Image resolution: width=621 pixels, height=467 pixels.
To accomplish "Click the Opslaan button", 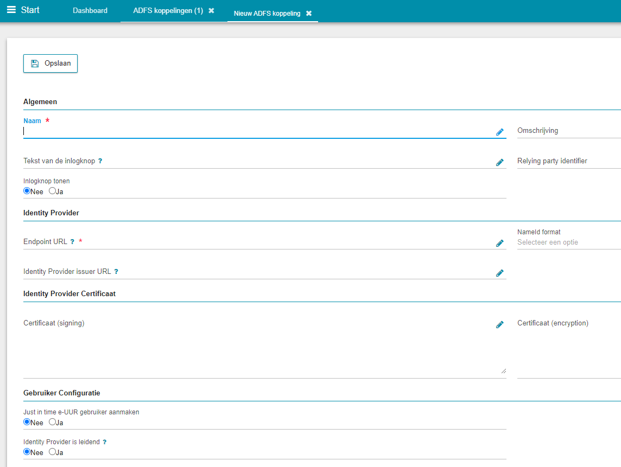I will pyautogui.click(x=50, y=63).
